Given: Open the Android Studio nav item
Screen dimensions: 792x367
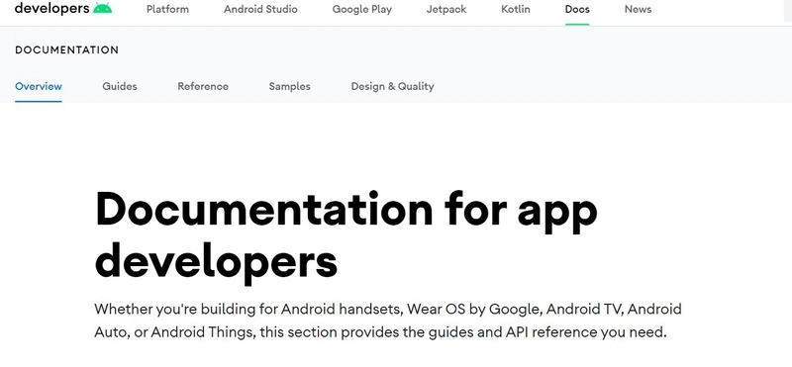Looking at the screenshot, I should [260, 9].
